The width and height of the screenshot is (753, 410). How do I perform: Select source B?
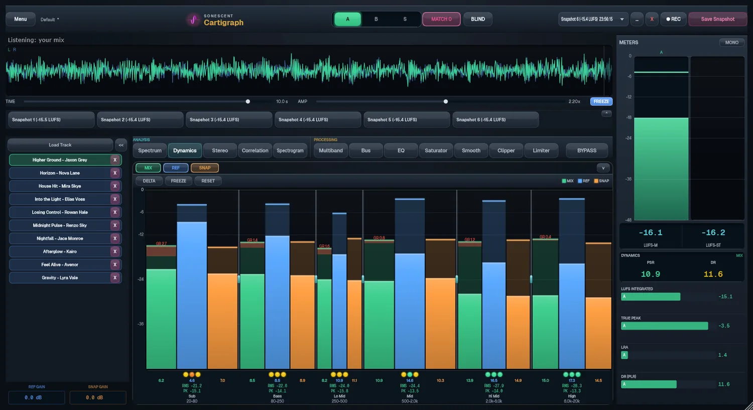(x=376, y=19)
